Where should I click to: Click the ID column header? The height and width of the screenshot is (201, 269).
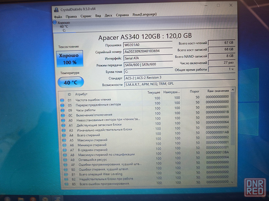69,94
